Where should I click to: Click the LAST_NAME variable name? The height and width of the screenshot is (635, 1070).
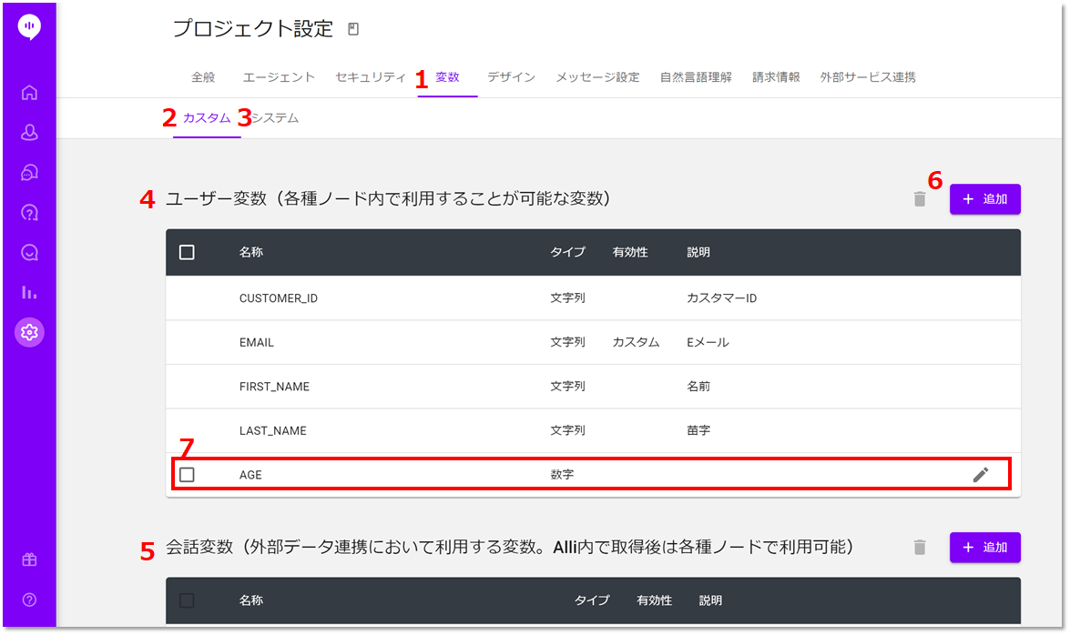pos(273,431)
